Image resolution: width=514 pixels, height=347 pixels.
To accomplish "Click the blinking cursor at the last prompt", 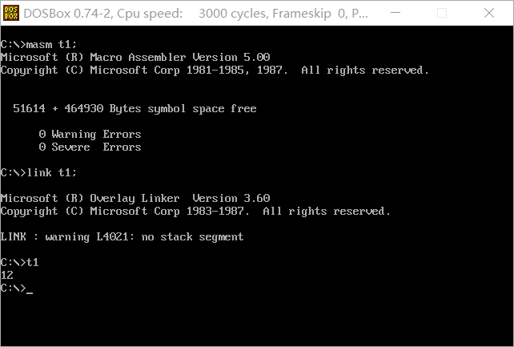I will pyautogui.click(x=30, y=288).
